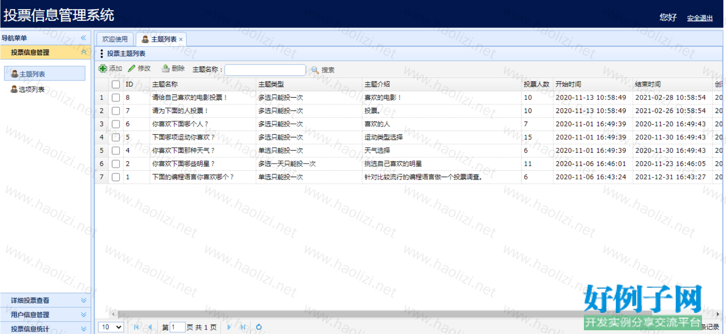
Task: Click the 删除 delete icon
Action: pyautogui.click(x=166, y=69)
